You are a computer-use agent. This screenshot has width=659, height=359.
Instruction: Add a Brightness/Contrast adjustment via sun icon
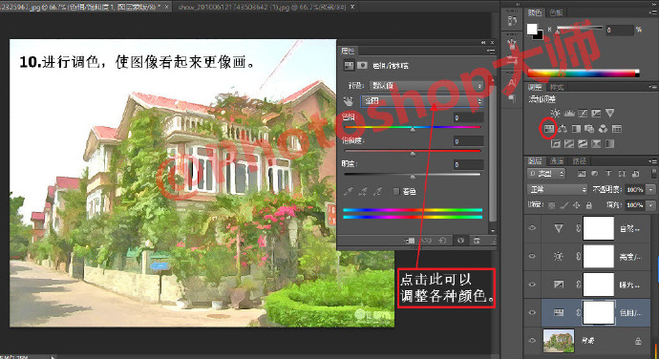(556, 113)
